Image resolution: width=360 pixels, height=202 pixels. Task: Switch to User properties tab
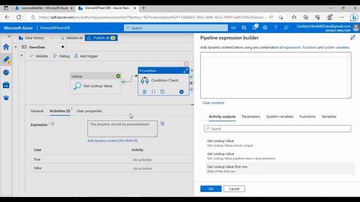tap(89, 111)
